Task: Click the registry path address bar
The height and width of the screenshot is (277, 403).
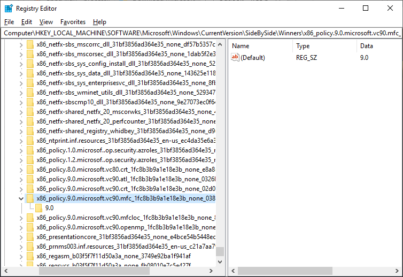Action: tap(201, 33)
